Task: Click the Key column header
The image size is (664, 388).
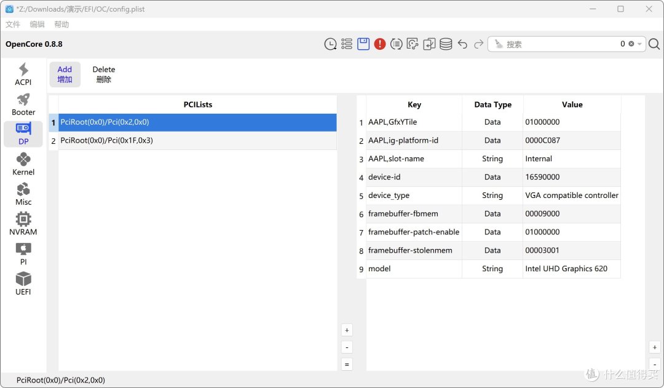Action: pos(414,105)
